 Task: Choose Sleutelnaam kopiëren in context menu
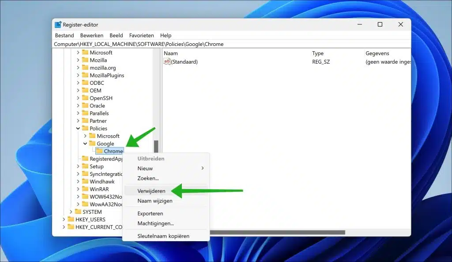tap(166, 236)
